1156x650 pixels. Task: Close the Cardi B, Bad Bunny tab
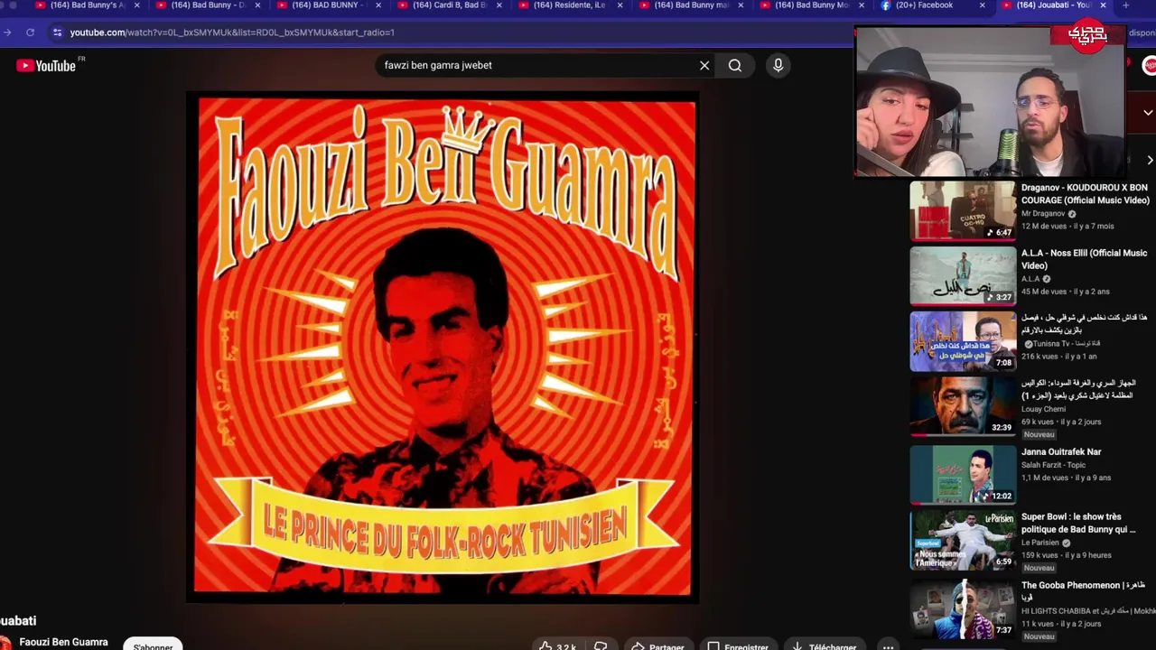pos(499,5)
